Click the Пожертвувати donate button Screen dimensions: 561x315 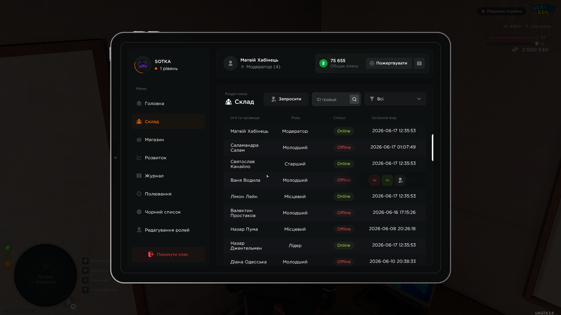389,63
